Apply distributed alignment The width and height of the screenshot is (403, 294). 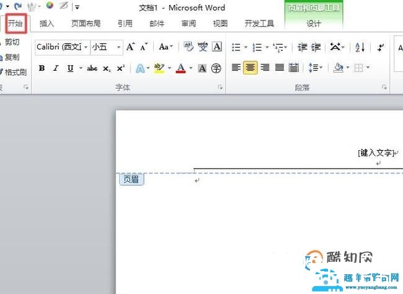click(x=293, y=68)
